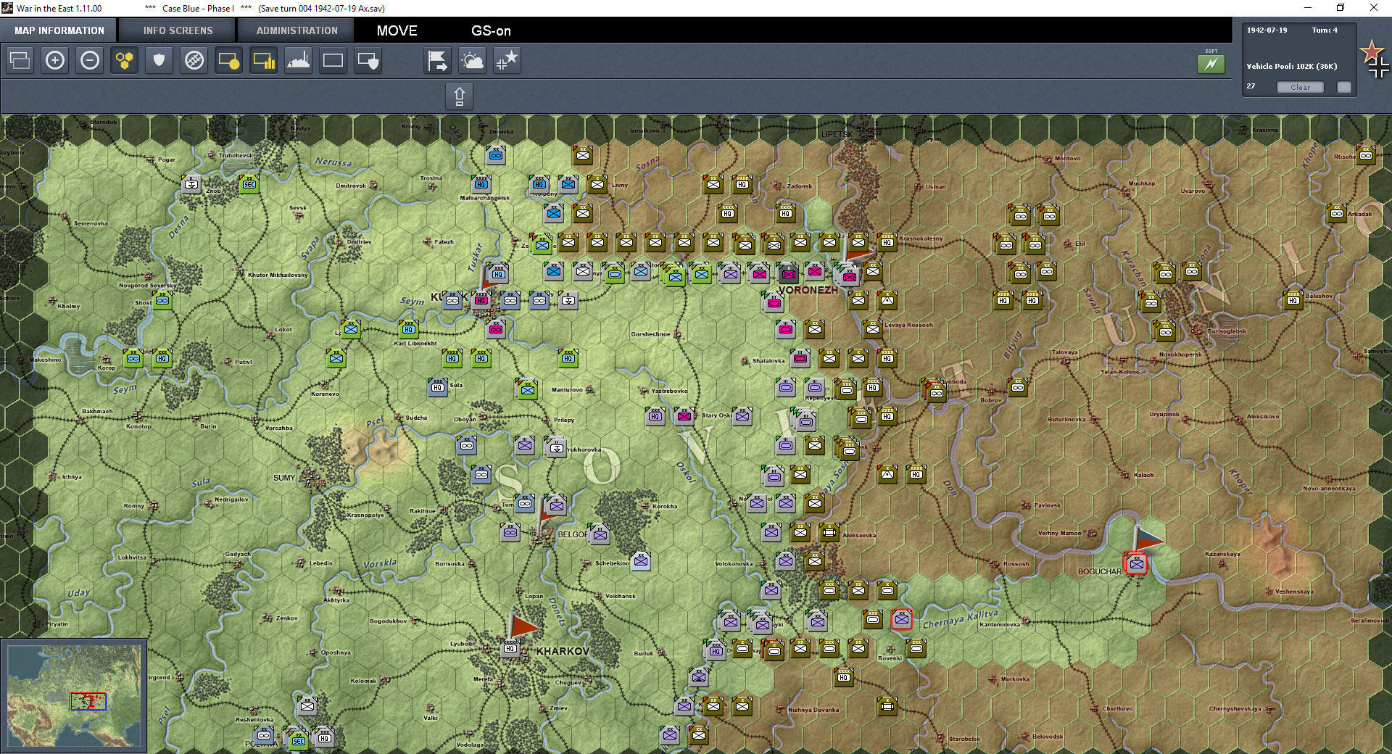Click the date 1942-07-19

coord(1267,30)
